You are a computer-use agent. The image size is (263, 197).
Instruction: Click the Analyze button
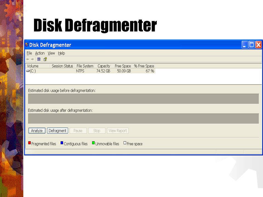pyautogui.click(x=37, y=131)
